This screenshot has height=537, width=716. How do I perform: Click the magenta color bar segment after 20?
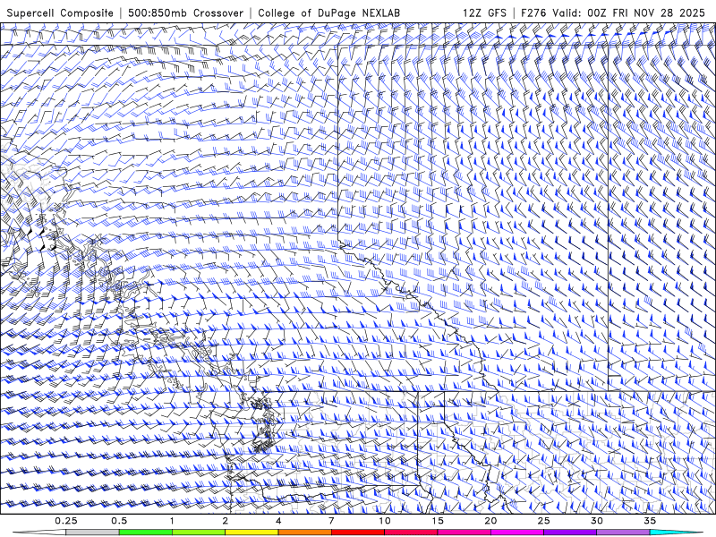click(x=517, y=533)
